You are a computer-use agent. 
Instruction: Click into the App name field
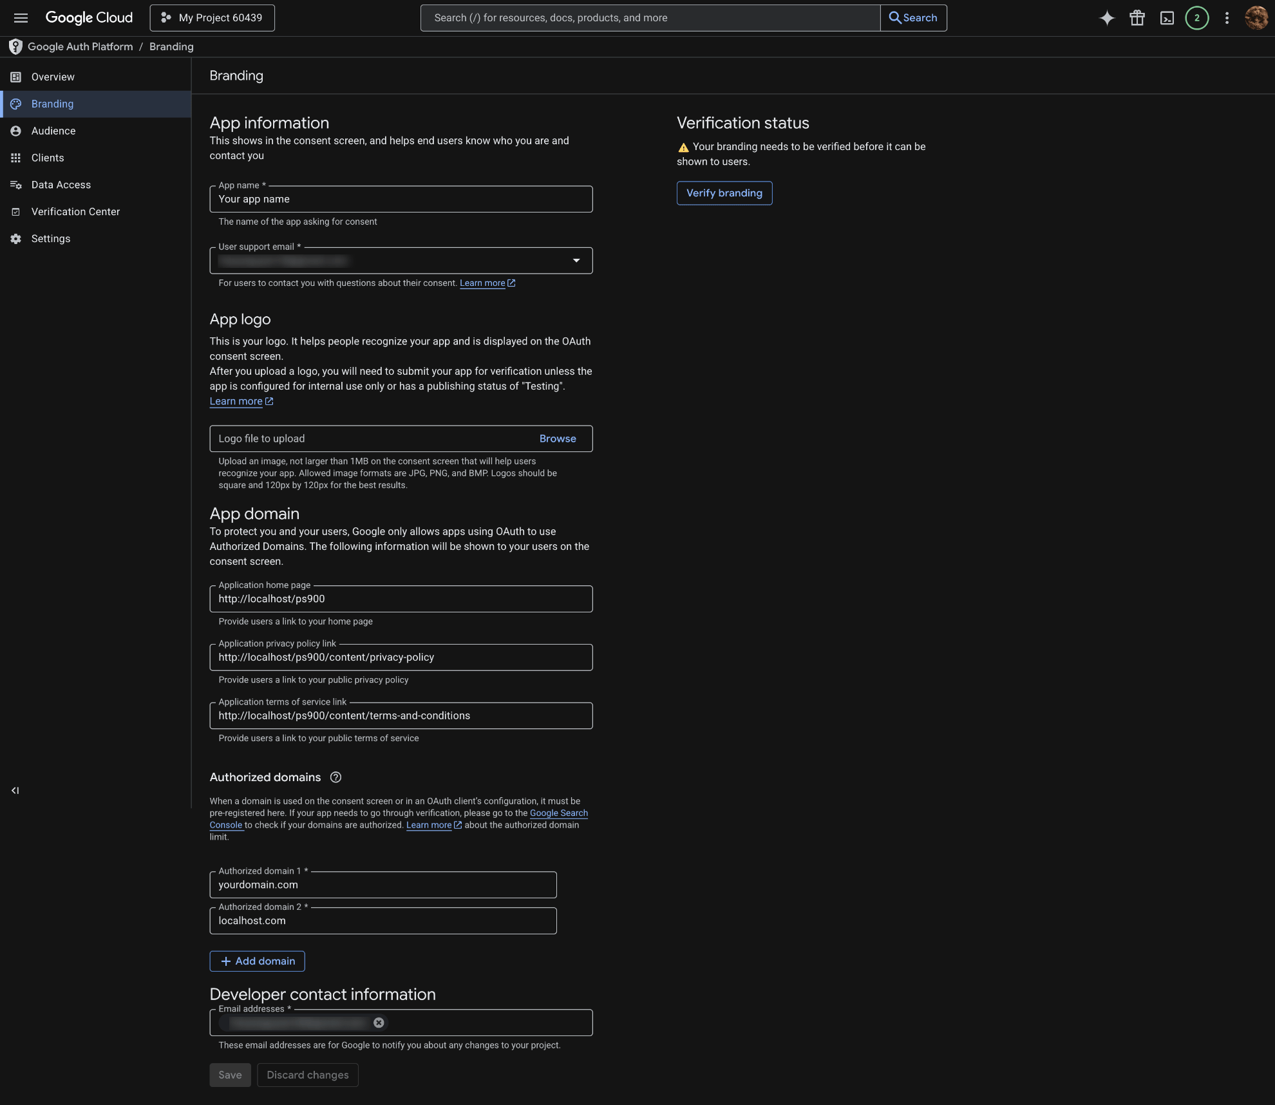point(401,199)
